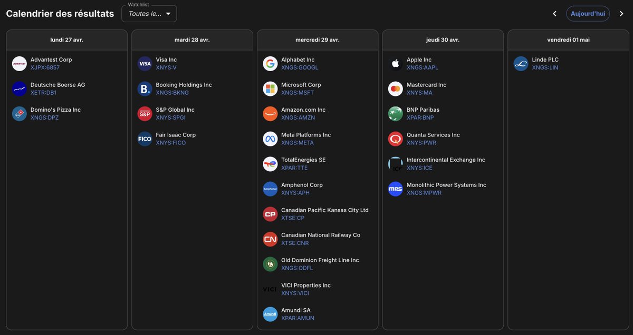Click the Deutsche Boerse AG logo icon

click(20, 89)
